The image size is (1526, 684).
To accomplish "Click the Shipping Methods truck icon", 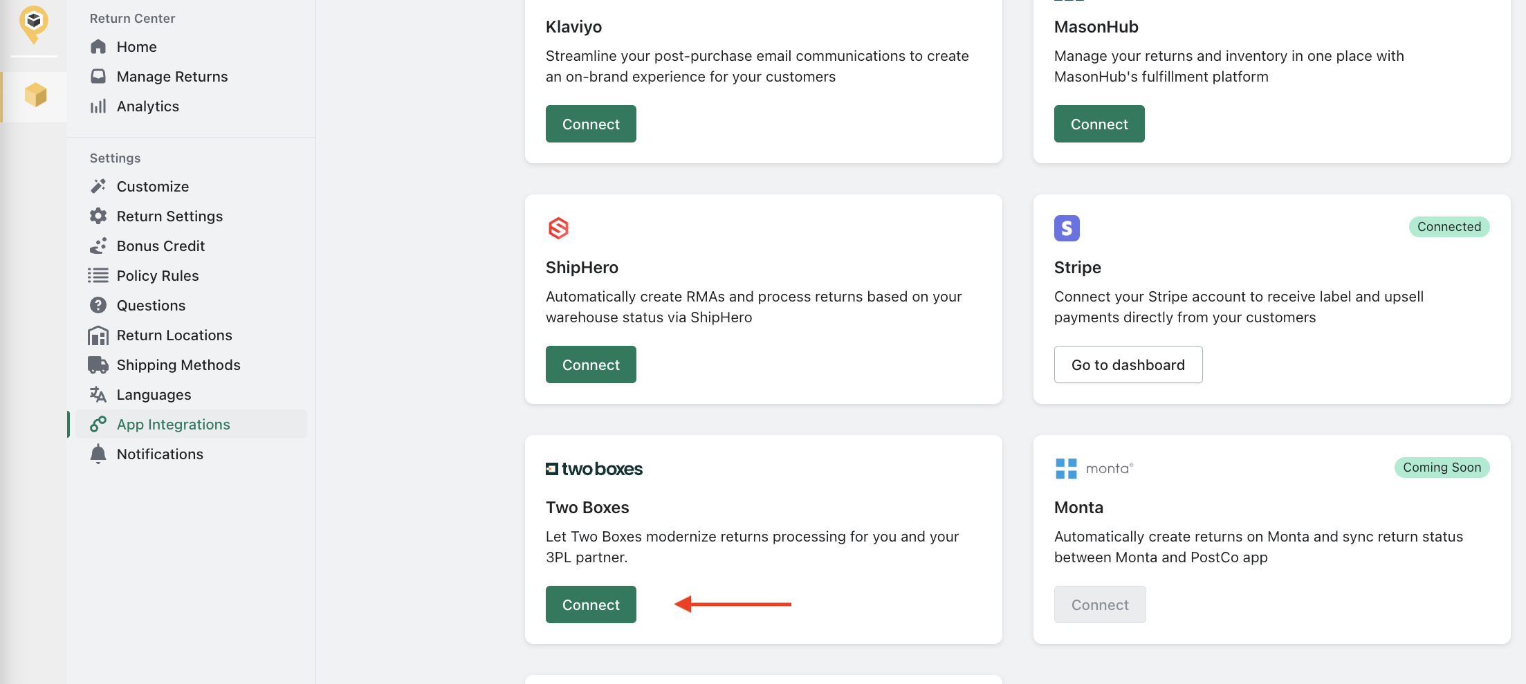I will click(98, 364).
